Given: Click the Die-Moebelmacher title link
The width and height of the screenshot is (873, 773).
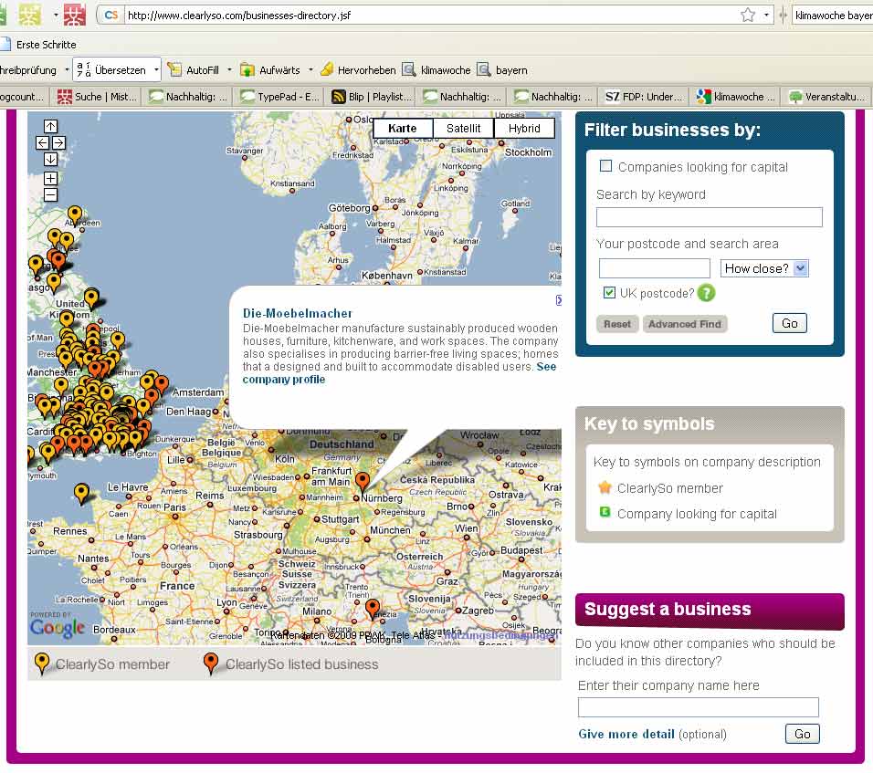Looking at the screenshot, I should (x=298, y=313).
